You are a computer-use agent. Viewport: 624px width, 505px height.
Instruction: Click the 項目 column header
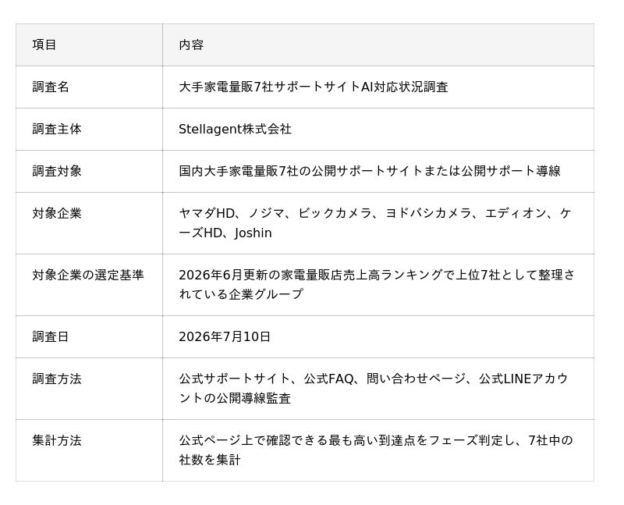pos(44,44)
